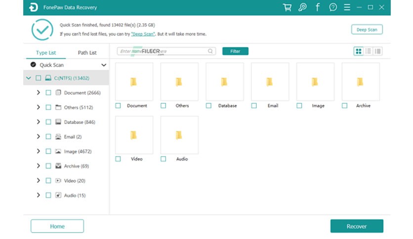Open the Others folder thumbnail
Viewport: 413px width, 239px height.
pyautogui.click(x=179, y=81)
